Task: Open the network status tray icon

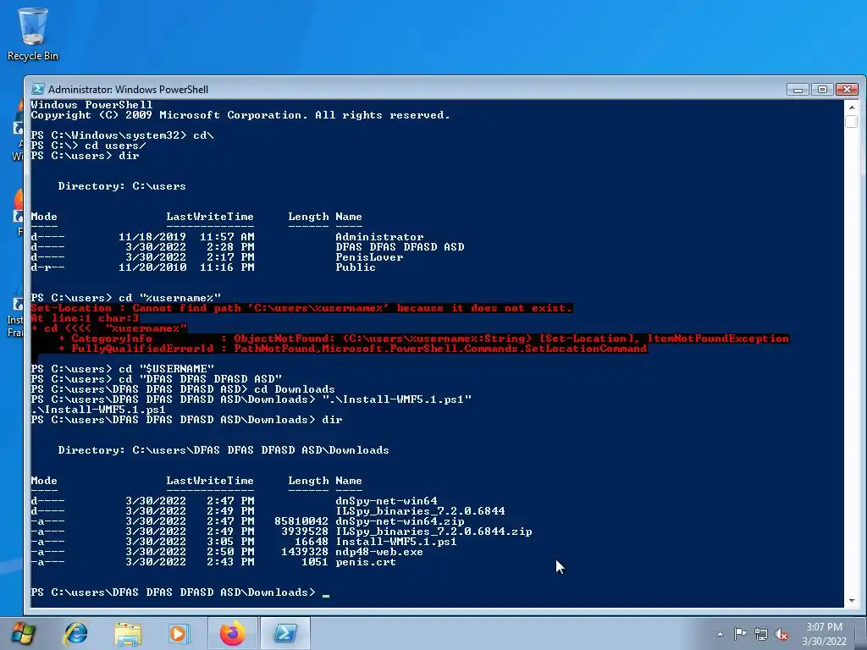Action: click(x=761, y=634)
